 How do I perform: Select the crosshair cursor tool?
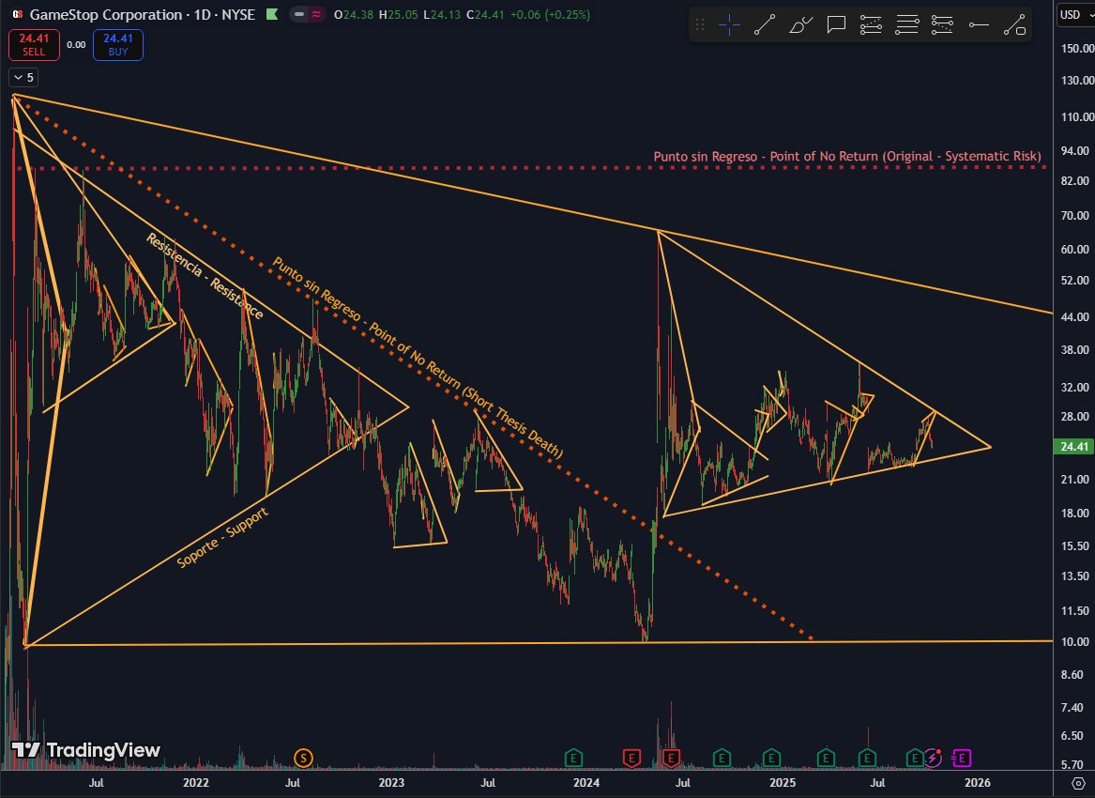click(x=729, y=25)
